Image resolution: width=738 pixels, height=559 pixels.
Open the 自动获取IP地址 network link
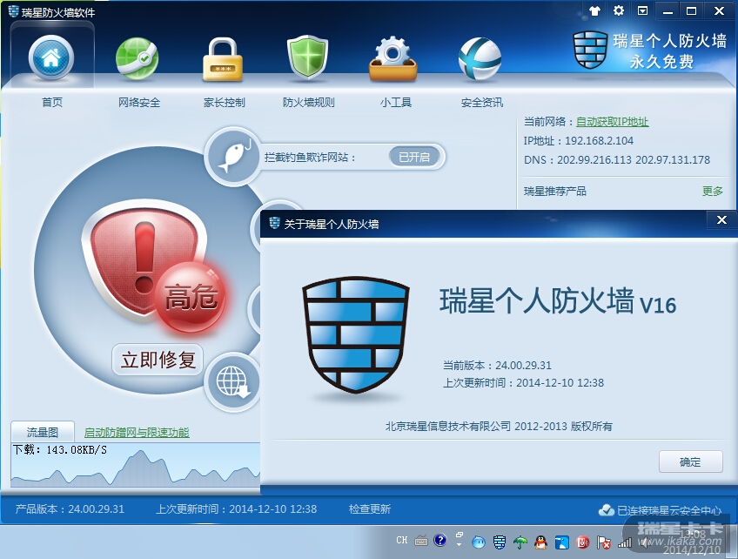coord(612,122)
